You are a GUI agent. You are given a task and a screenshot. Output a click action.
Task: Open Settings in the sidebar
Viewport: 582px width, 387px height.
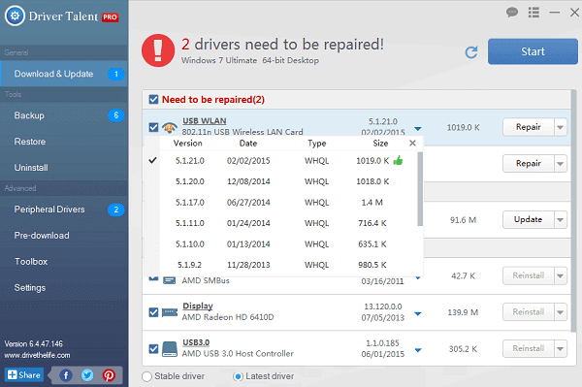click(x=64, y=288)
